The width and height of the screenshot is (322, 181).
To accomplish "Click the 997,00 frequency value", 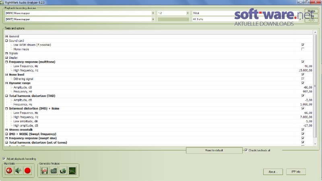I will pyautogui.click(x=308, y=92).
